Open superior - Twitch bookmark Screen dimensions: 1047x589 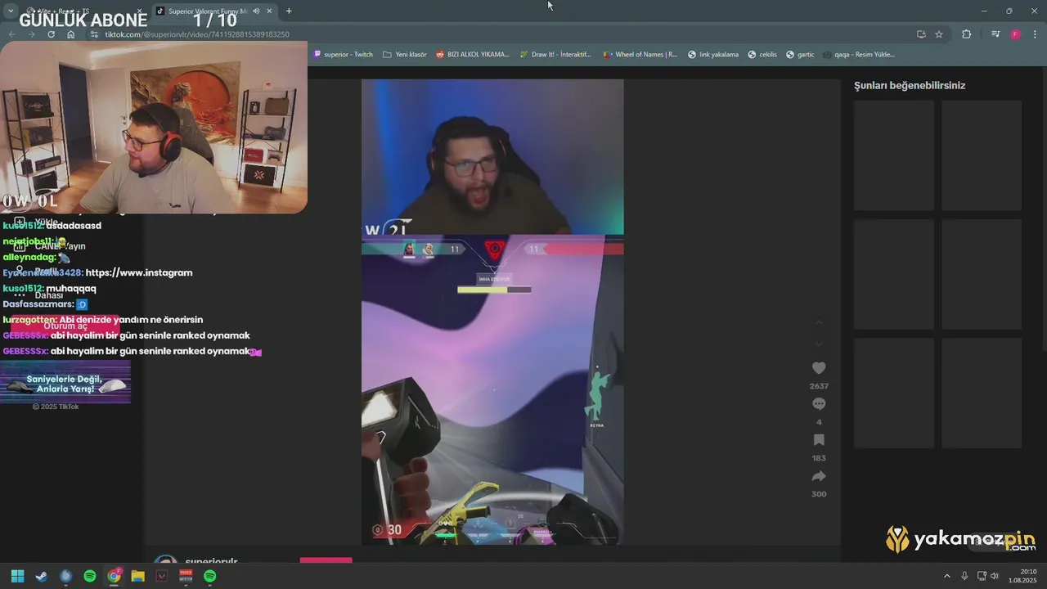point(344,55)
